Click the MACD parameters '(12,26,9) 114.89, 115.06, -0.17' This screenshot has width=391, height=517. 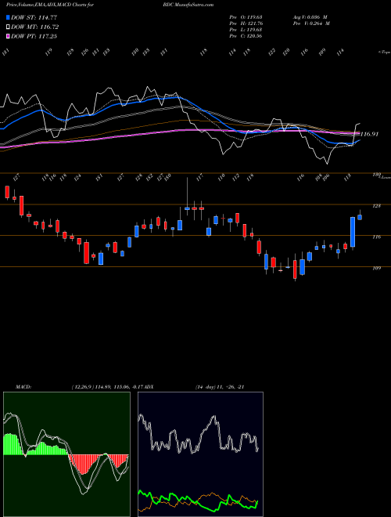[x=107, y=387]
